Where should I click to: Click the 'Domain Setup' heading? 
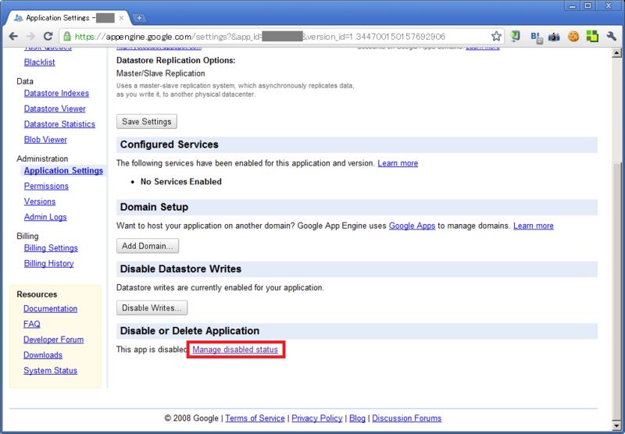pos(154,207)
